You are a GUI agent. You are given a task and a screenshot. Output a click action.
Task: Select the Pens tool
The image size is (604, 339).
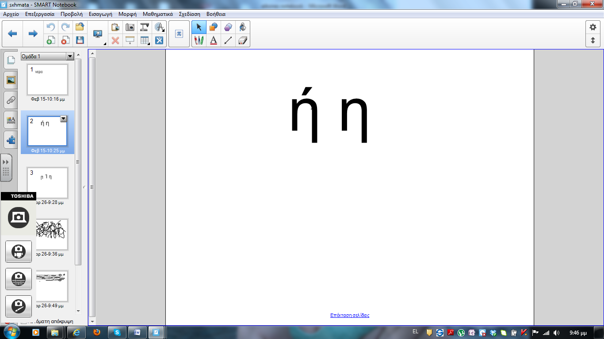click(199, 40)
